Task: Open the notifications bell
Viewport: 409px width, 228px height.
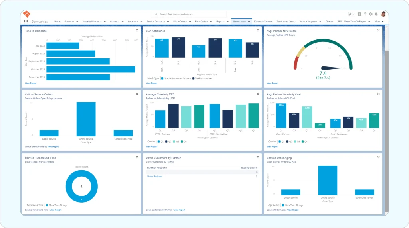Action: click(376, 14)
